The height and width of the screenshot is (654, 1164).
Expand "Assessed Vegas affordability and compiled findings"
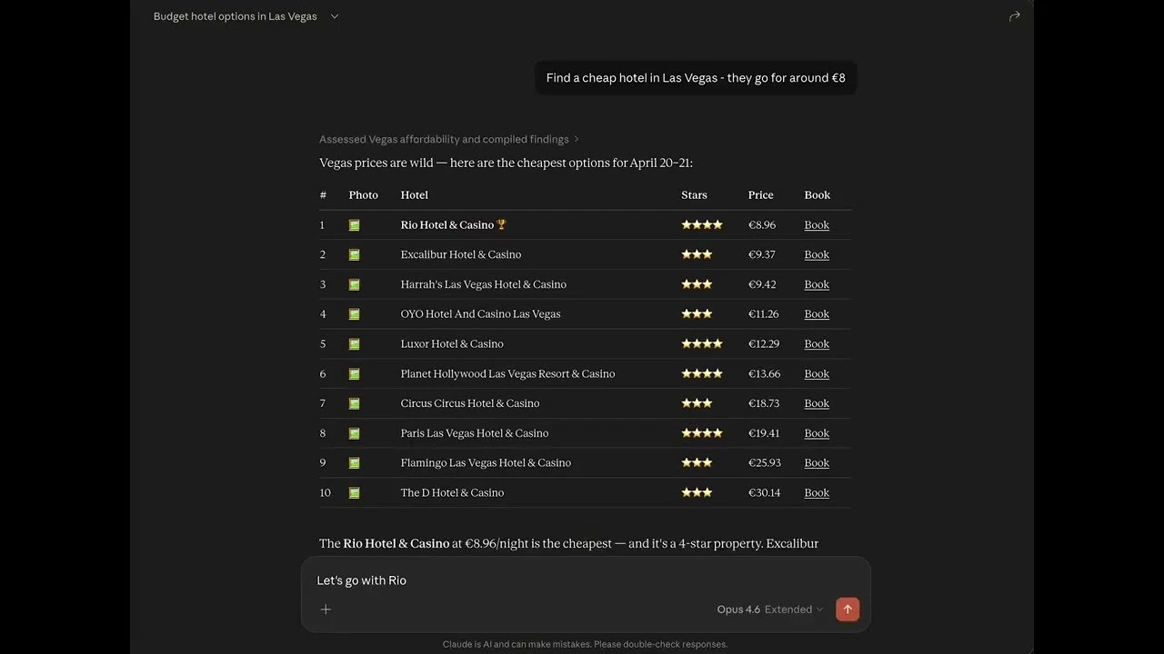[449, 139]
